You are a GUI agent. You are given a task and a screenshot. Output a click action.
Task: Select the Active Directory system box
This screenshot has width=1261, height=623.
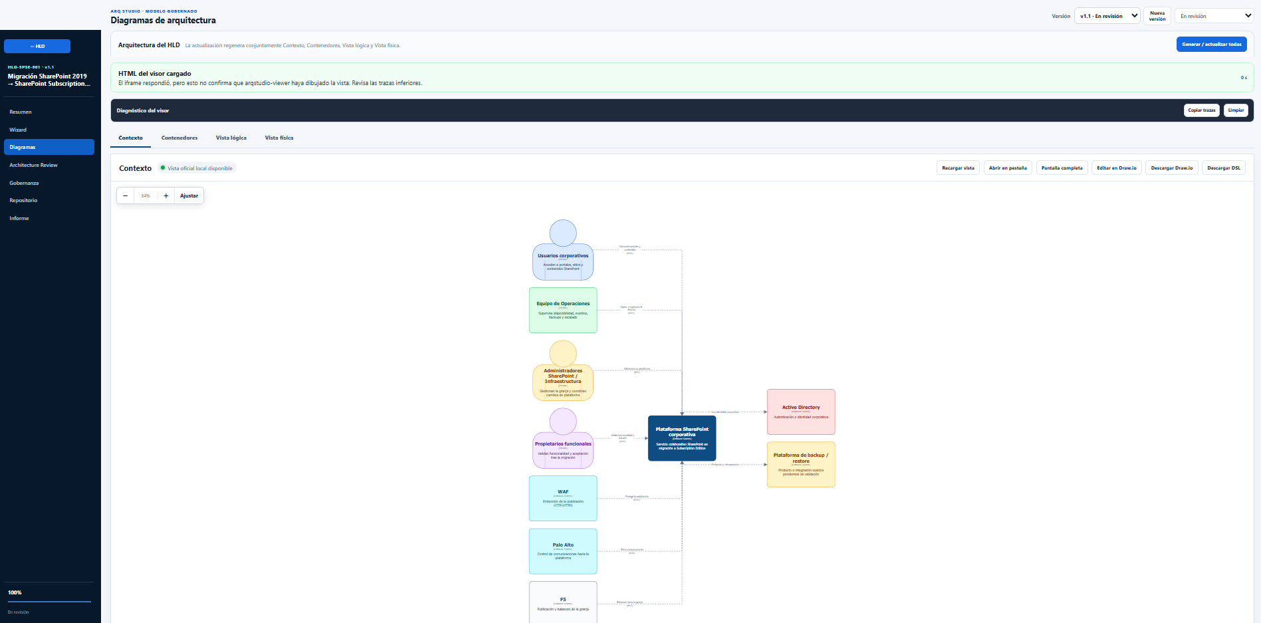[x=801, y=412]
